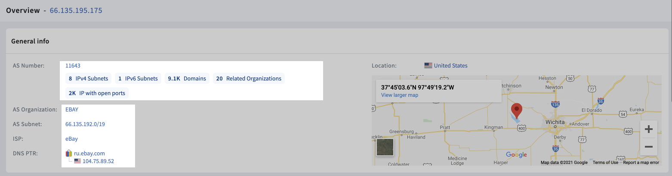The height and width of the screenshot is (176, 672).
Task: Click the Map data ©2021 Google text
Action: (564, 162)
